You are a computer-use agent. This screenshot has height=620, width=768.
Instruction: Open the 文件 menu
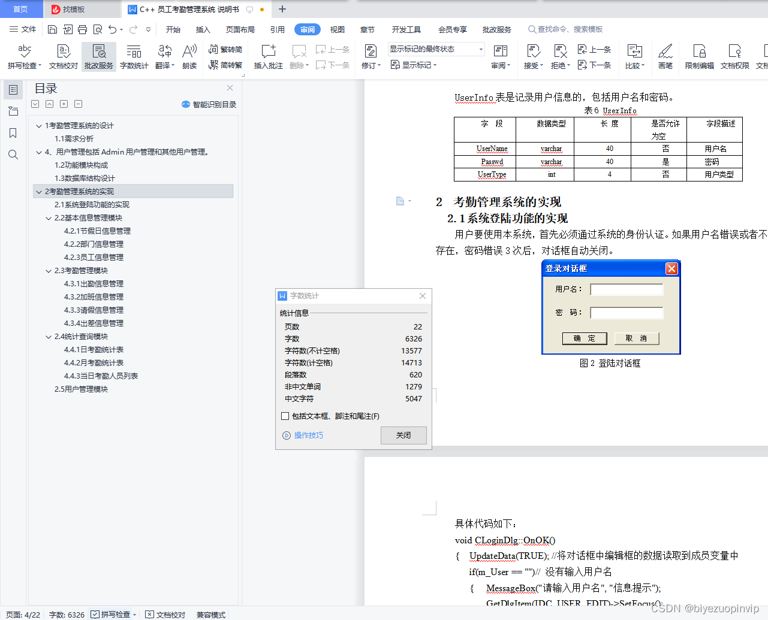click(x=23, y=29)
